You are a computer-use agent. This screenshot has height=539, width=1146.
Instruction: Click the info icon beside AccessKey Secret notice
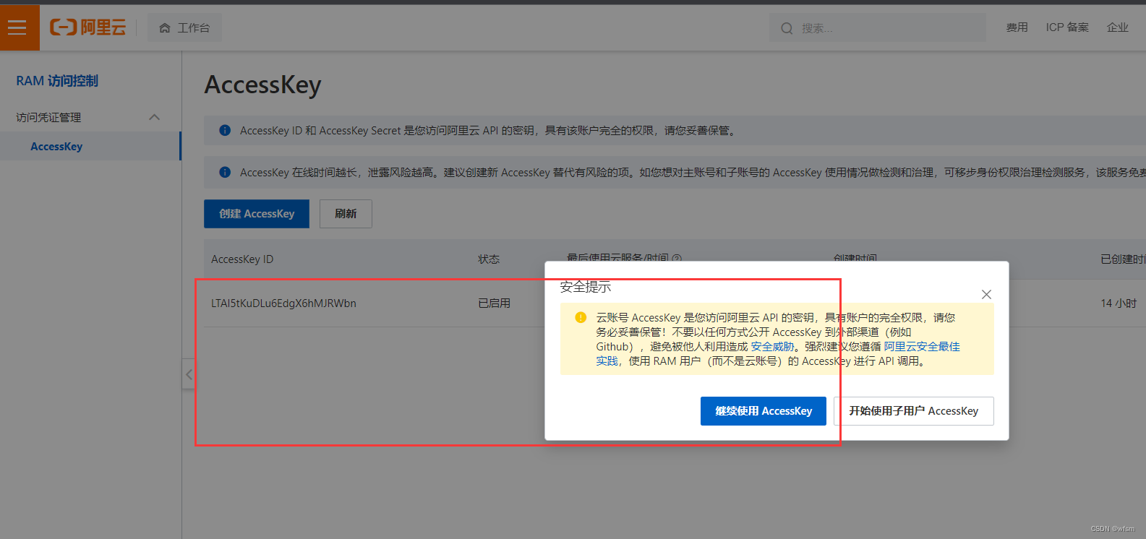pyautogui.click(x=225, y=130)
